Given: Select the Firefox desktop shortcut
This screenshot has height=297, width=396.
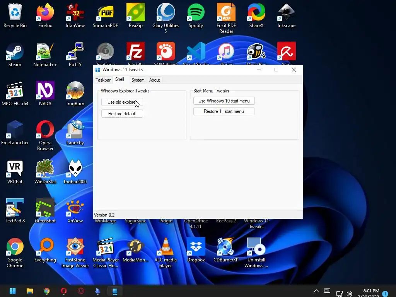Looking at the screenshot, I should pos(45,15).
